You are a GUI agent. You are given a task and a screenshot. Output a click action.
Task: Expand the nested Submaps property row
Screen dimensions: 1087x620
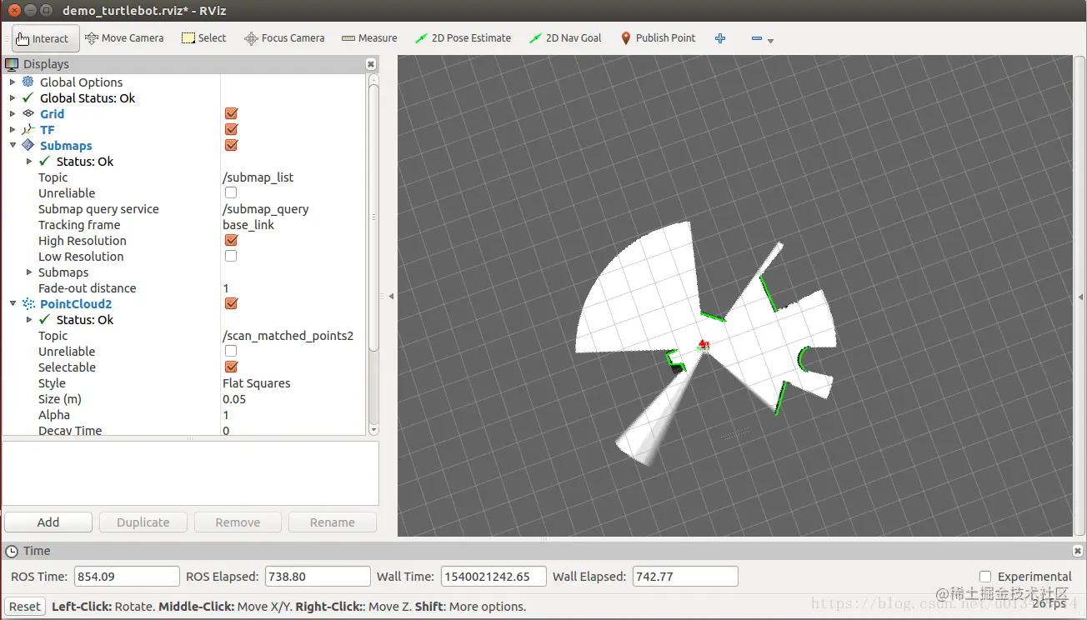pyautogui.click(x=29, y=272)
